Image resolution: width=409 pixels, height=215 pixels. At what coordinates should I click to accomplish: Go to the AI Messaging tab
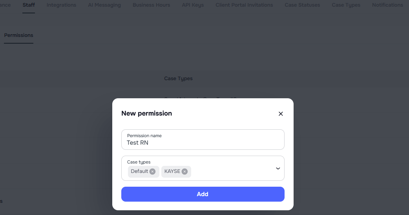coord(104,5)
